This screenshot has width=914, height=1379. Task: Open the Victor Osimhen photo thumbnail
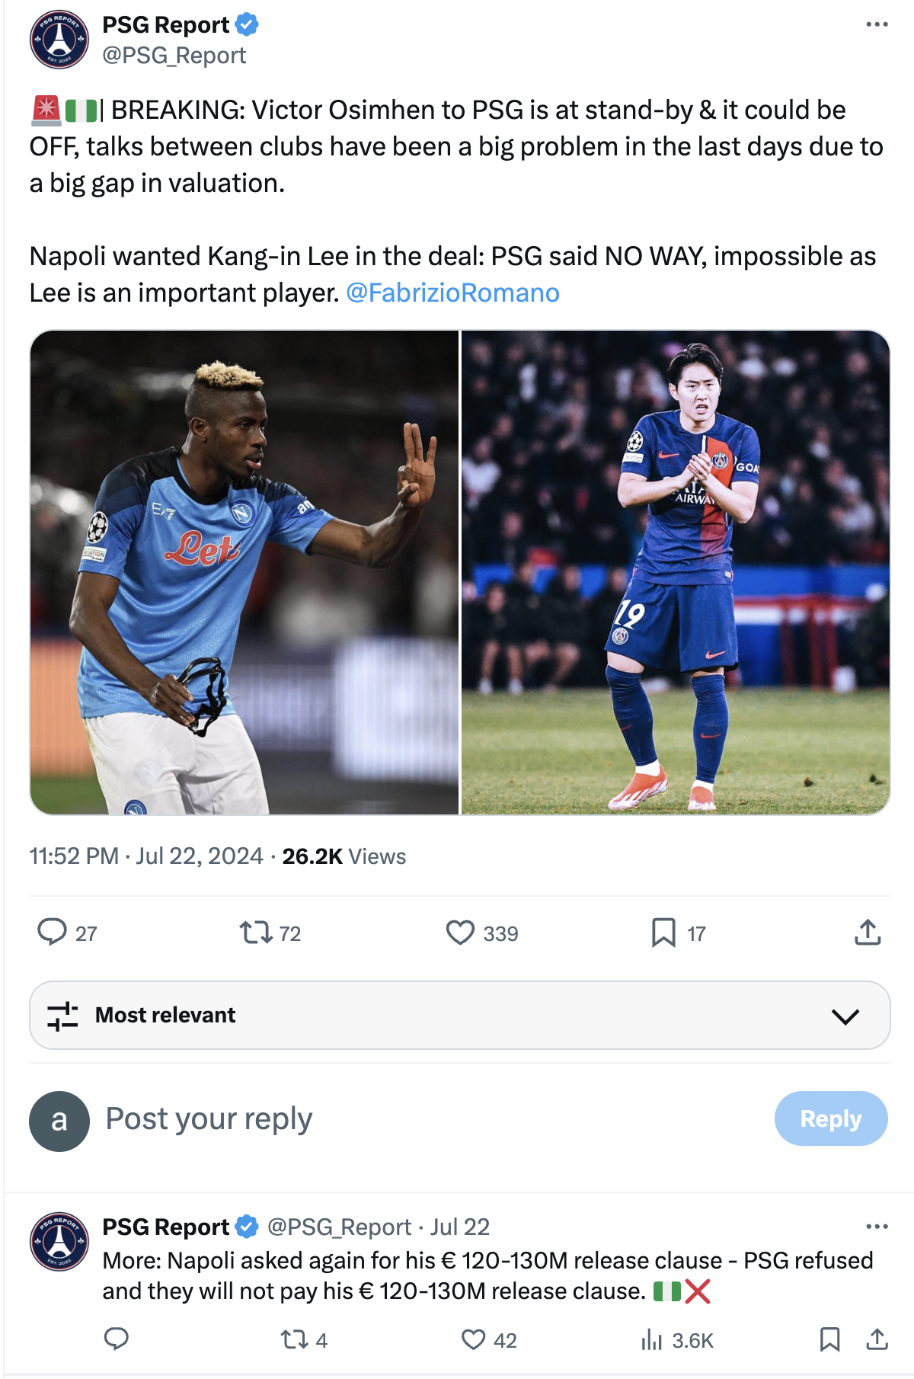pyautogui.click(x=244, y=572)
